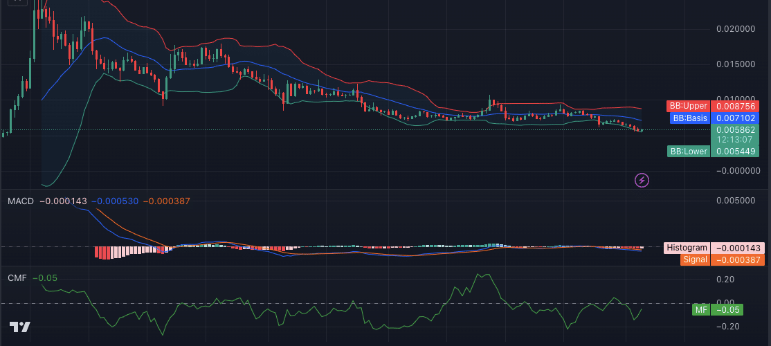The height and width of the screenshot is (346, 771).
Task: Click the 12:13:07 candle countdown timer
Action: click(735, 139)
